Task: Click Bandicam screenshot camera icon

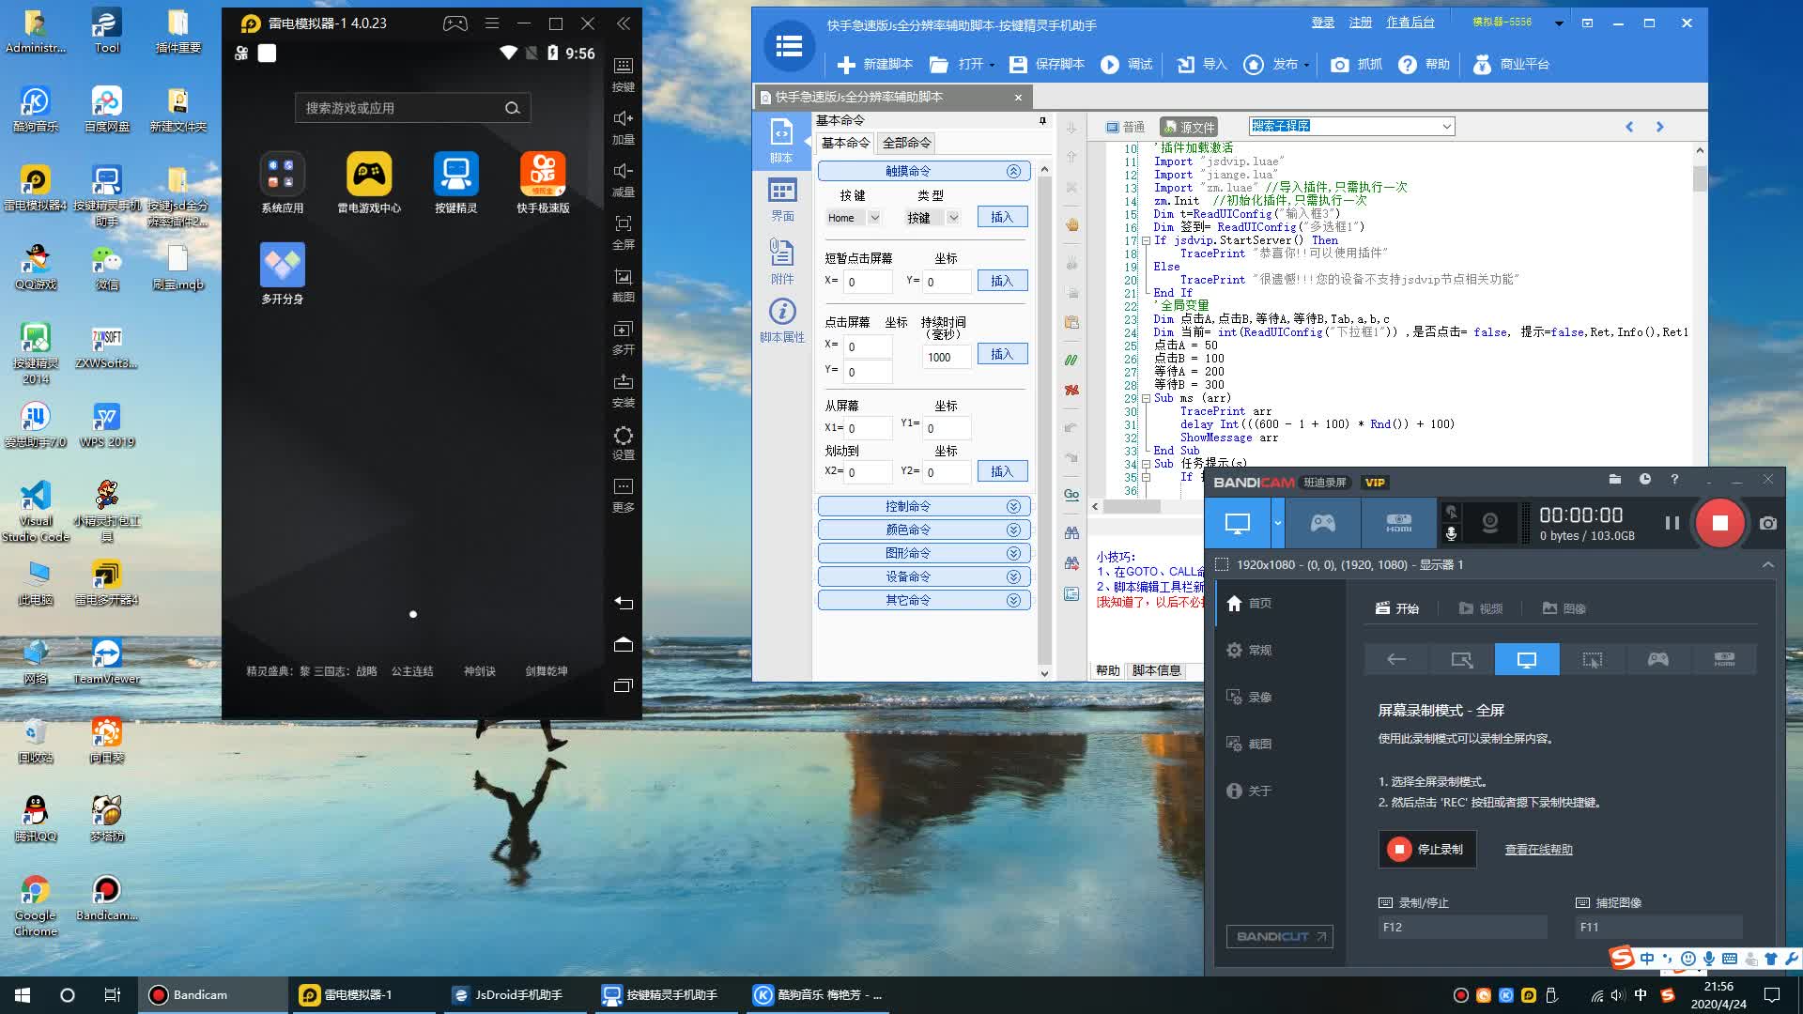Action: point(1768,523)
